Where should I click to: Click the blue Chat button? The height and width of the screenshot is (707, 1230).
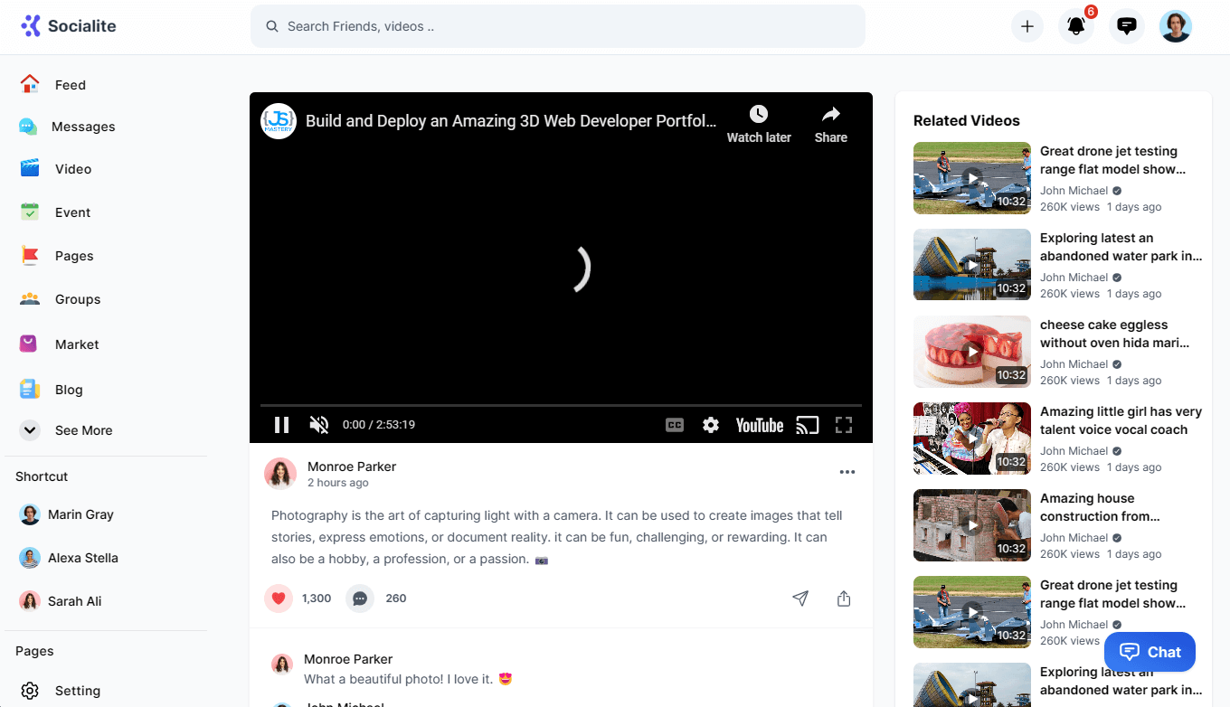pos(1150,652)
